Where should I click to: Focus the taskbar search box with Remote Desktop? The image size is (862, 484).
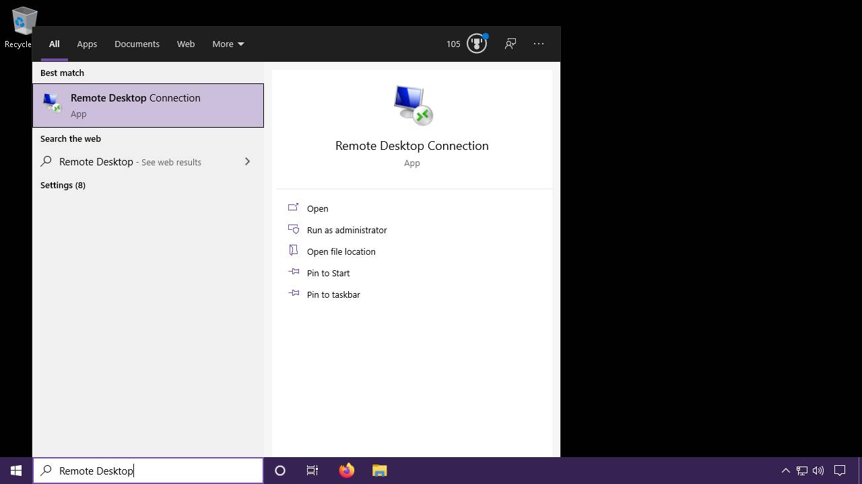pyautogui.click(x=148, y=471)
